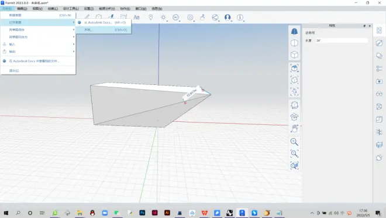Click the Info circle icon in toolbar

[240, 17]
